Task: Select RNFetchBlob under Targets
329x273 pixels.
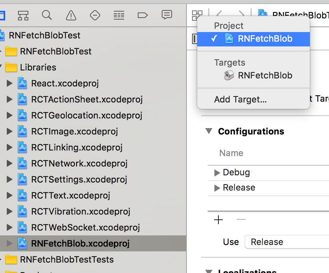Action: (265, 75)
